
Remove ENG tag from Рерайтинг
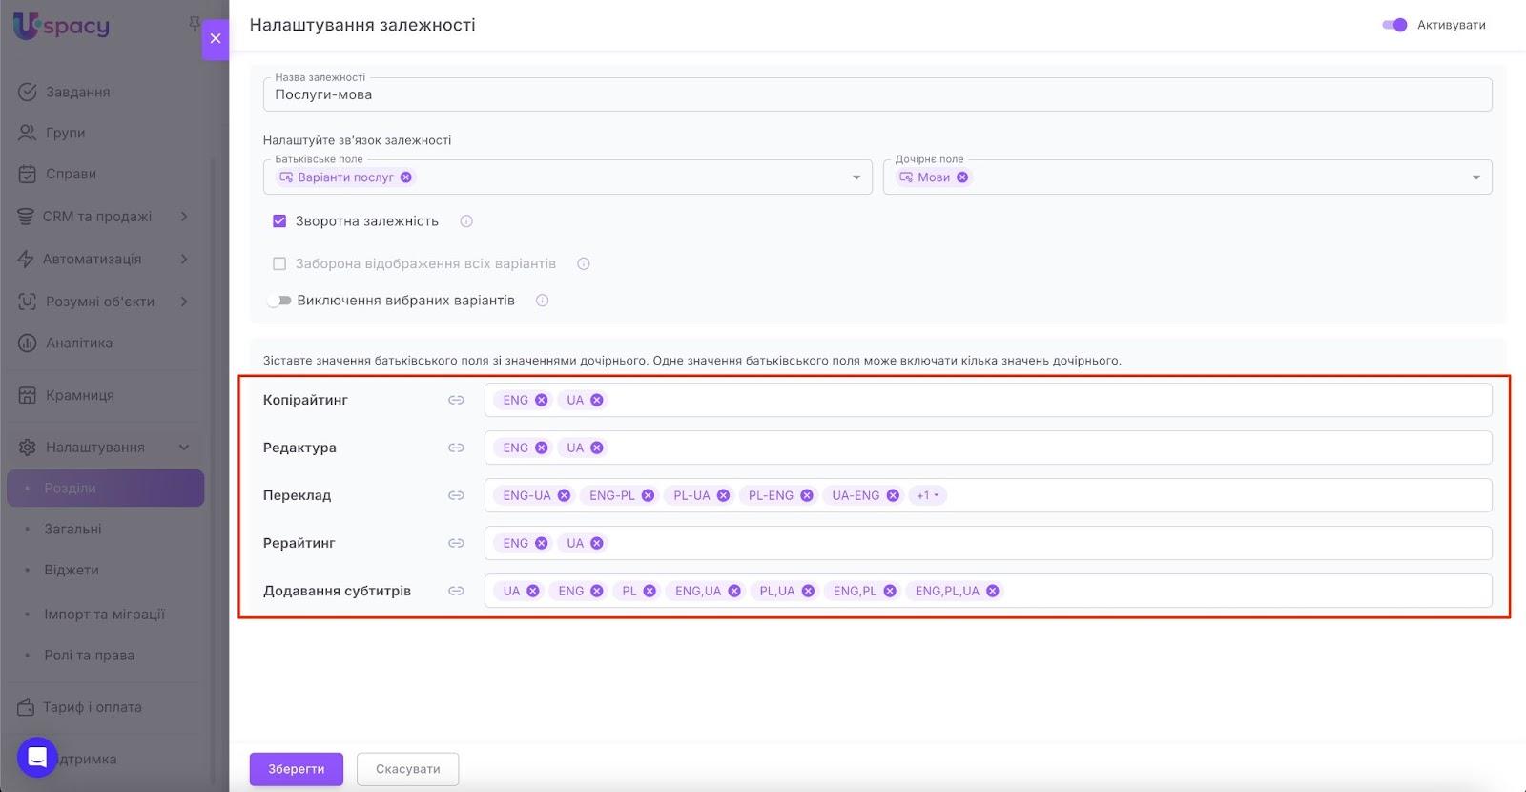tap(542, 543)
